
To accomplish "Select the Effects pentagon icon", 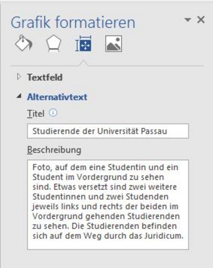I will coord(54,43).
